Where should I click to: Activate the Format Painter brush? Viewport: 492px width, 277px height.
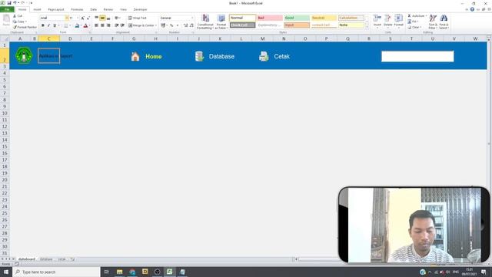(x=15, y=27)
